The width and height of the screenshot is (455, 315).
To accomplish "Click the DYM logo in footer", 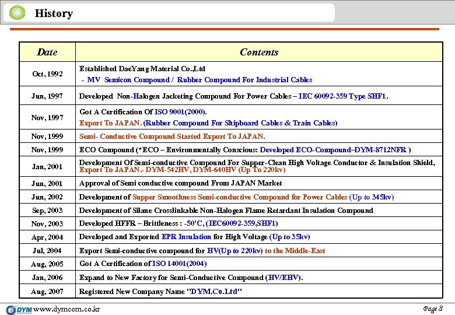I will (19, 310).
